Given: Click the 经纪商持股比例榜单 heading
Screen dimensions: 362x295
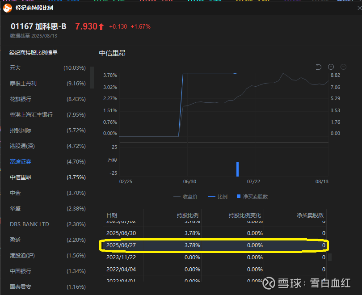Looking at the screenshot, I should (x=34, y=53).
